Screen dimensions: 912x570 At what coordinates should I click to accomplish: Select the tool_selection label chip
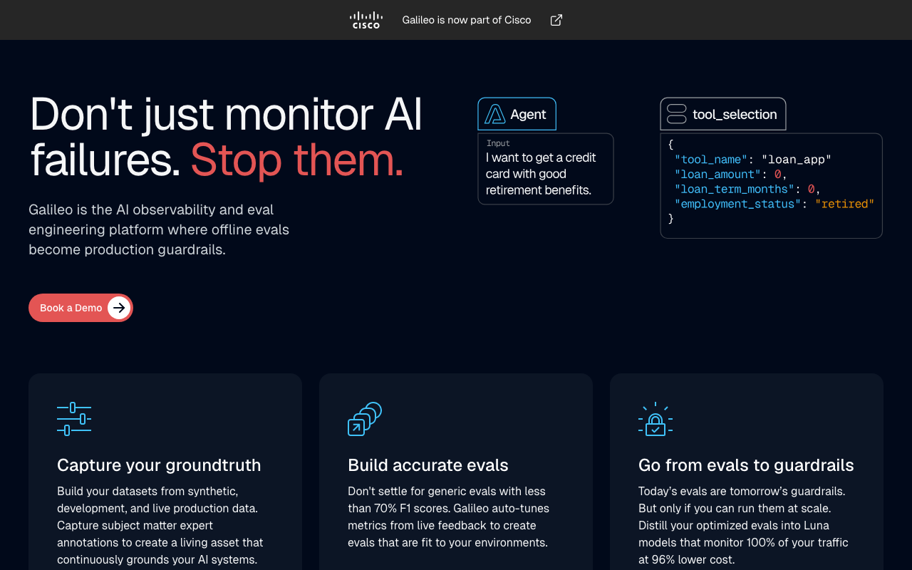(723, 114)
